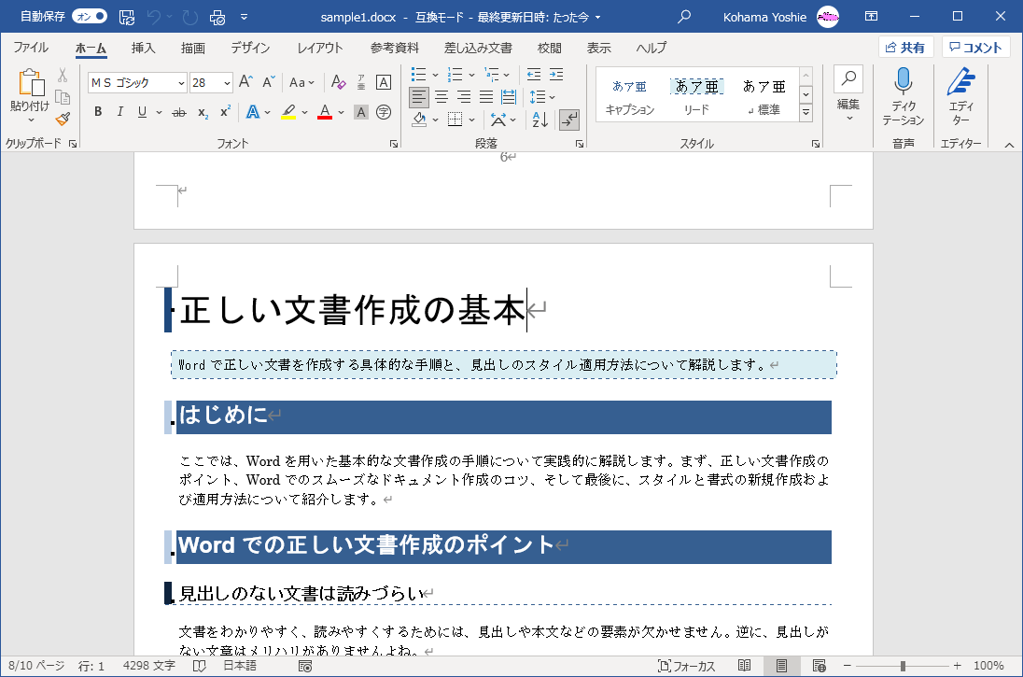Click the proofing book icon in status bar
Image resolution: width=1023 pixels, height=677 pixels.
pos(200,666)
